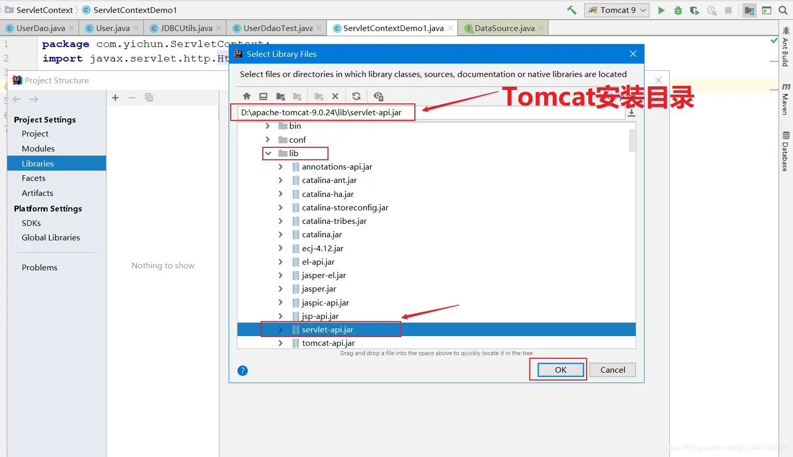
Task: Select catalina-tribes.jar file
Action: click(334, 221)
